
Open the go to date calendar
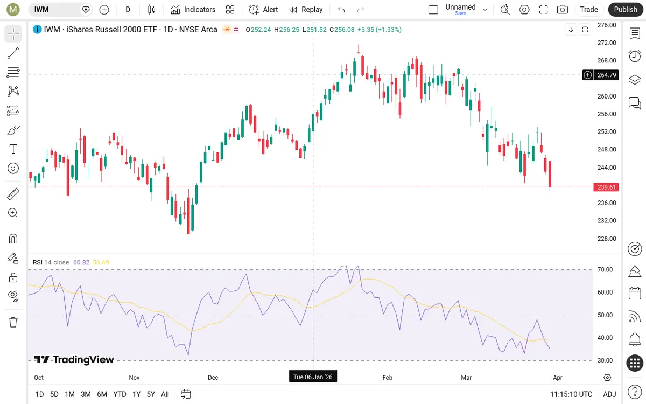pos(186,394)
